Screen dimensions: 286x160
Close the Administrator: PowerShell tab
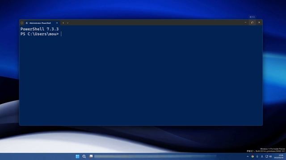[x=57, y=23]
